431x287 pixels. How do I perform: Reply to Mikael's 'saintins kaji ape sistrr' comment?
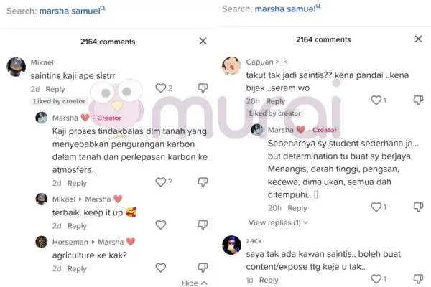pos(55,89)
